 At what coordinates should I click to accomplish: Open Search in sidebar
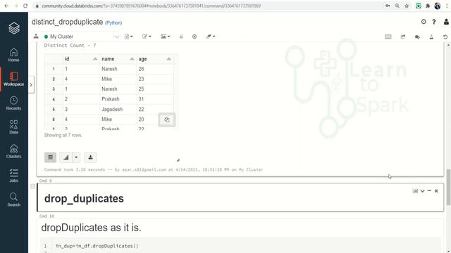13,200
